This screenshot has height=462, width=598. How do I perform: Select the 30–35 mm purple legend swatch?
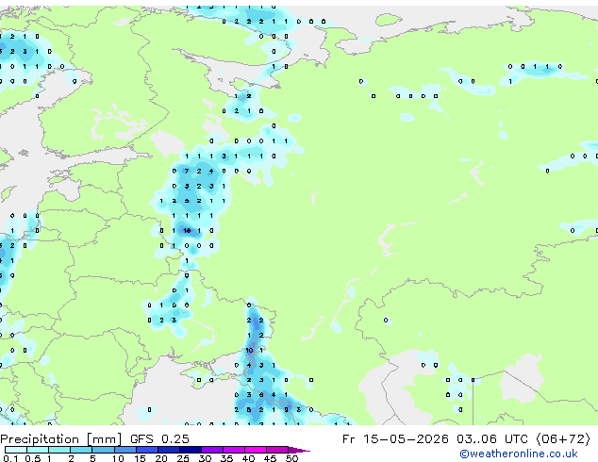click(212, 450)
